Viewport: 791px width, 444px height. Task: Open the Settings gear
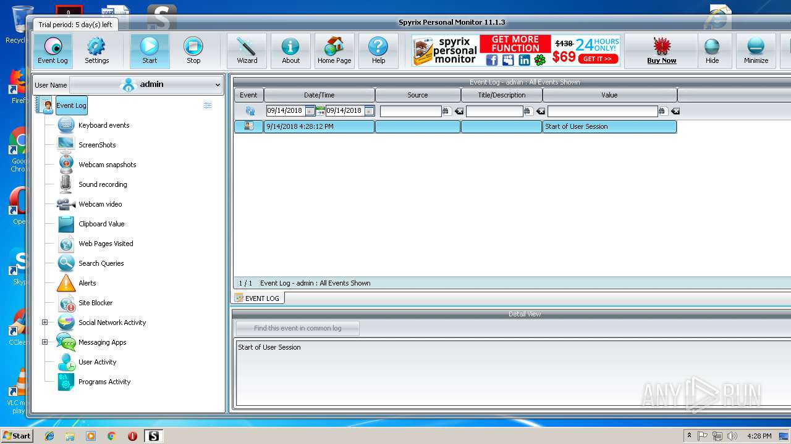(x=96, y=51)
